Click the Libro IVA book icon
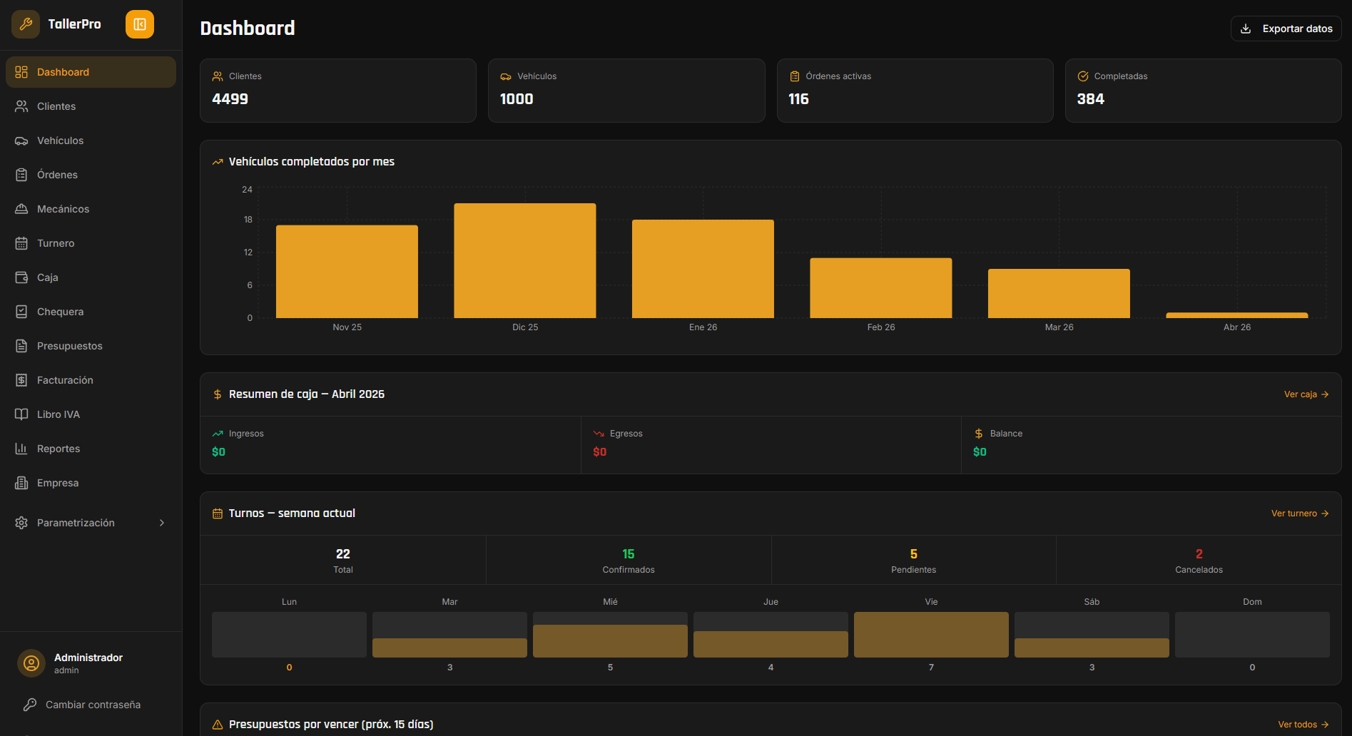Image resolution: width=1352 pixels, height=736 pixels. pos(21,414)
